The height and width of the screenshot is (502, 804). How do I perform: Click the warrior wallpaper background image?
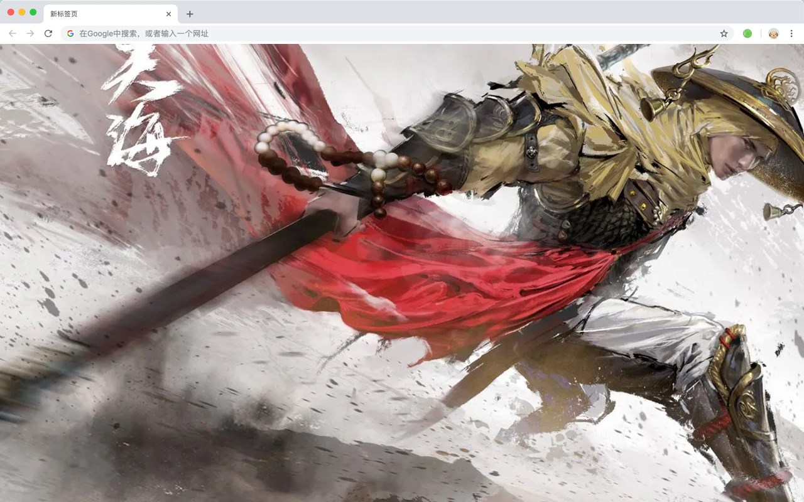402,273
